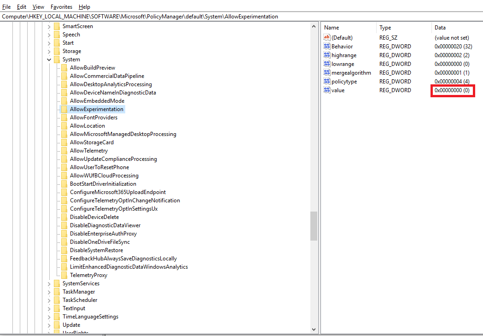Image resolution: width=483 pixels, height=336 pixels.
Task: Select the AllowUserToResetPhone key
Action: click(x=99, y=167)
